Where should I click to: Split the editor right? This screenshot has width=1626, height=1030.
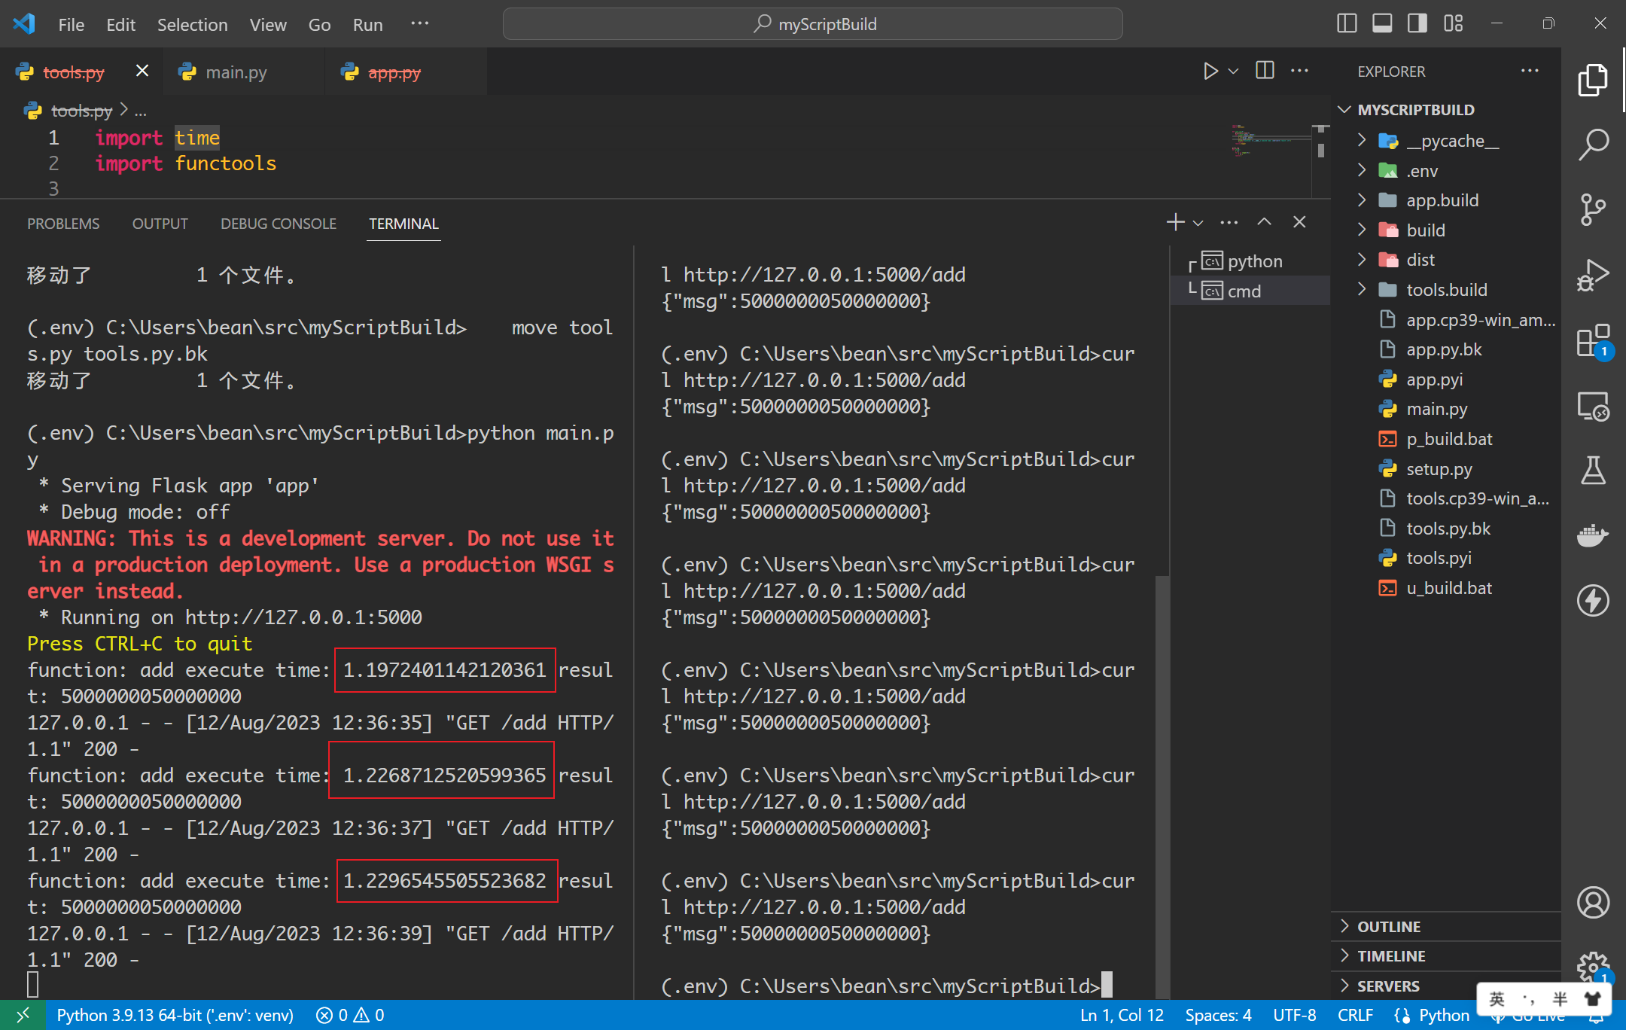click(x=1265, y=71)
